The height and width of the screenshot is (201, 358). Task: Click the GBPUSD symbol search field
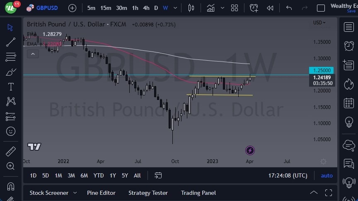pyautogui.click(x=47, y=8)
